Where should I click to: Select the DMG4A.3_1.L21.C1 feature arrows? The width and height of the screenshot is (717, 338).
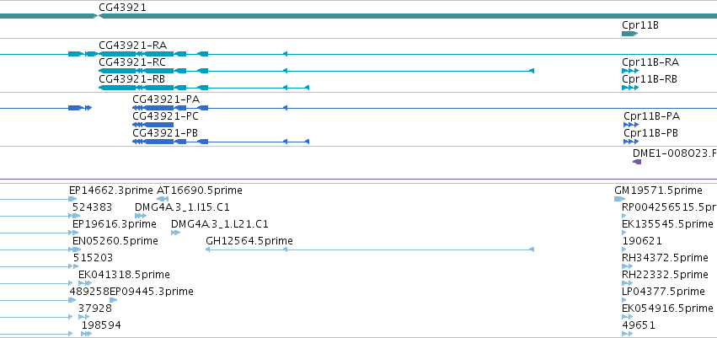coord(175,233)
